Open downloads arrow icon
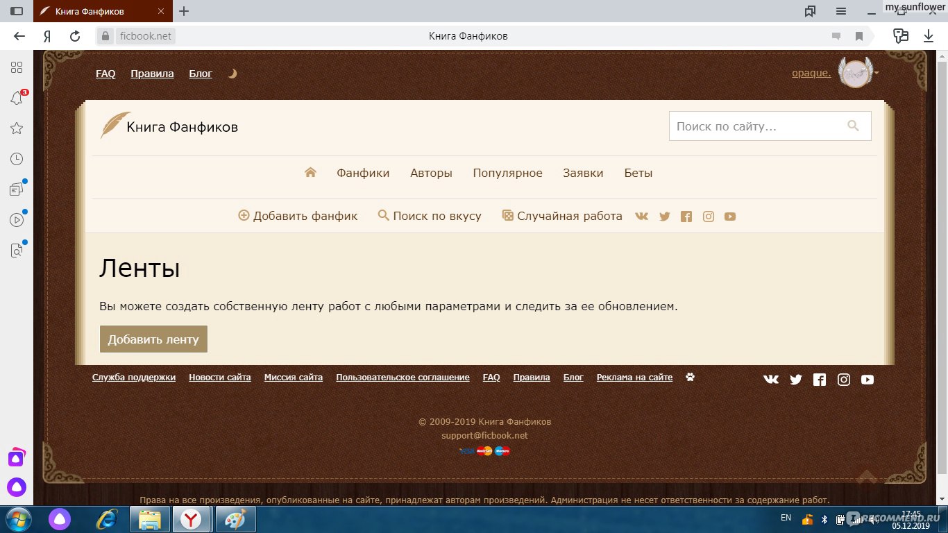Image resolution: width=948 pixels, height=533 pixels. point(929,36)
